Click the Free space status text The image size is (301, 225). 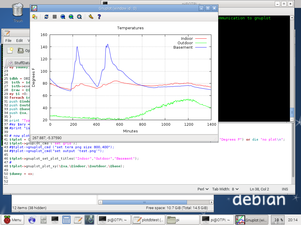pos(177,208)
